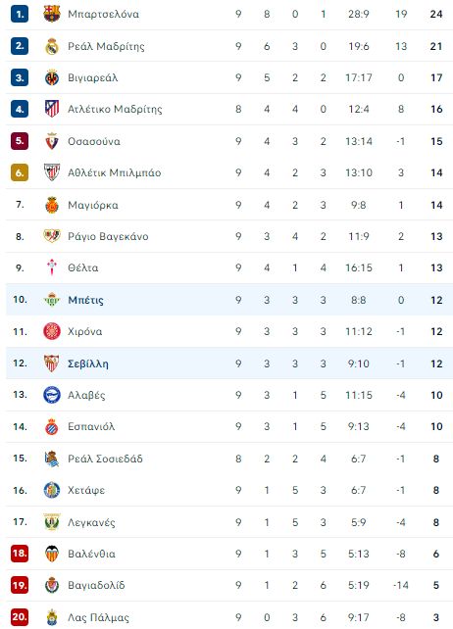Open the Ρεάλ Μαδρίτης team link
This screenshot has height=629, width=453.
coord(106,46)
